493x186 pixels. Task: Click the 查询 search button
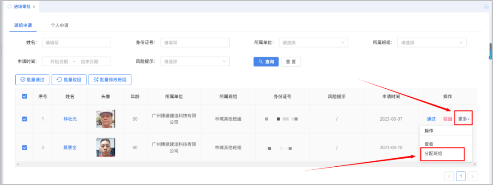(x=266, y=62)
